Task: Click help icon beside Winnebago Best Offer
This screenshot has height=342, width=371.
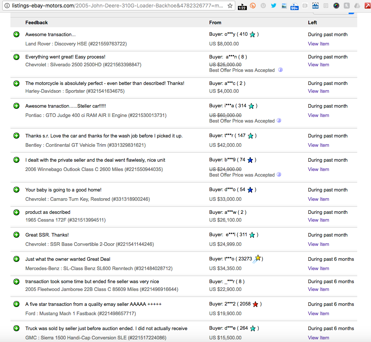Action: pyautogui.click(x=279, y=175)
